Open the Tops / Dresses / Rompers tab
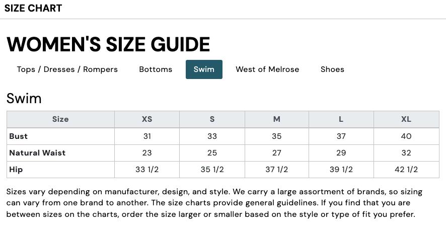 (x=67, y=69)
